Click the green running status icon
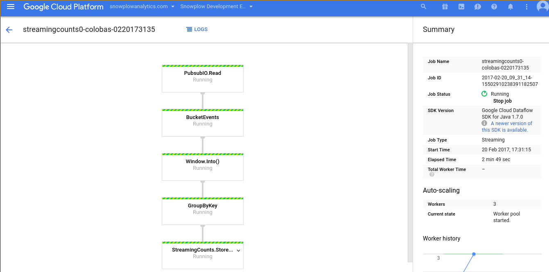The width and height of the screenshot is (549, 272). (484, 94)
